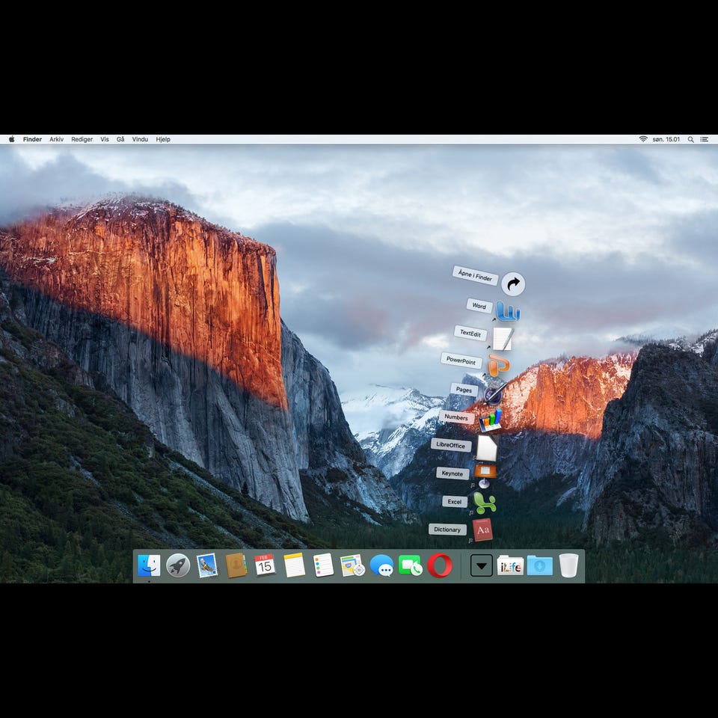Launch TextEdit from the fanned stack
The height and width of the screenshot is (718, 718).
pyautogui.click(x=503, y=339)
